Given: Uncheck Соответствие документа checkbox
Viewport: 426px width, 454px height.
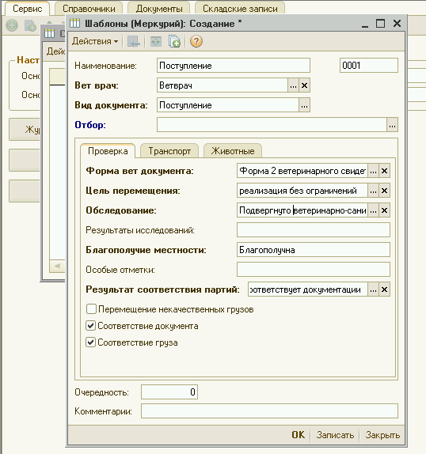Looking at the screenshot, I should tap(91, 326).
